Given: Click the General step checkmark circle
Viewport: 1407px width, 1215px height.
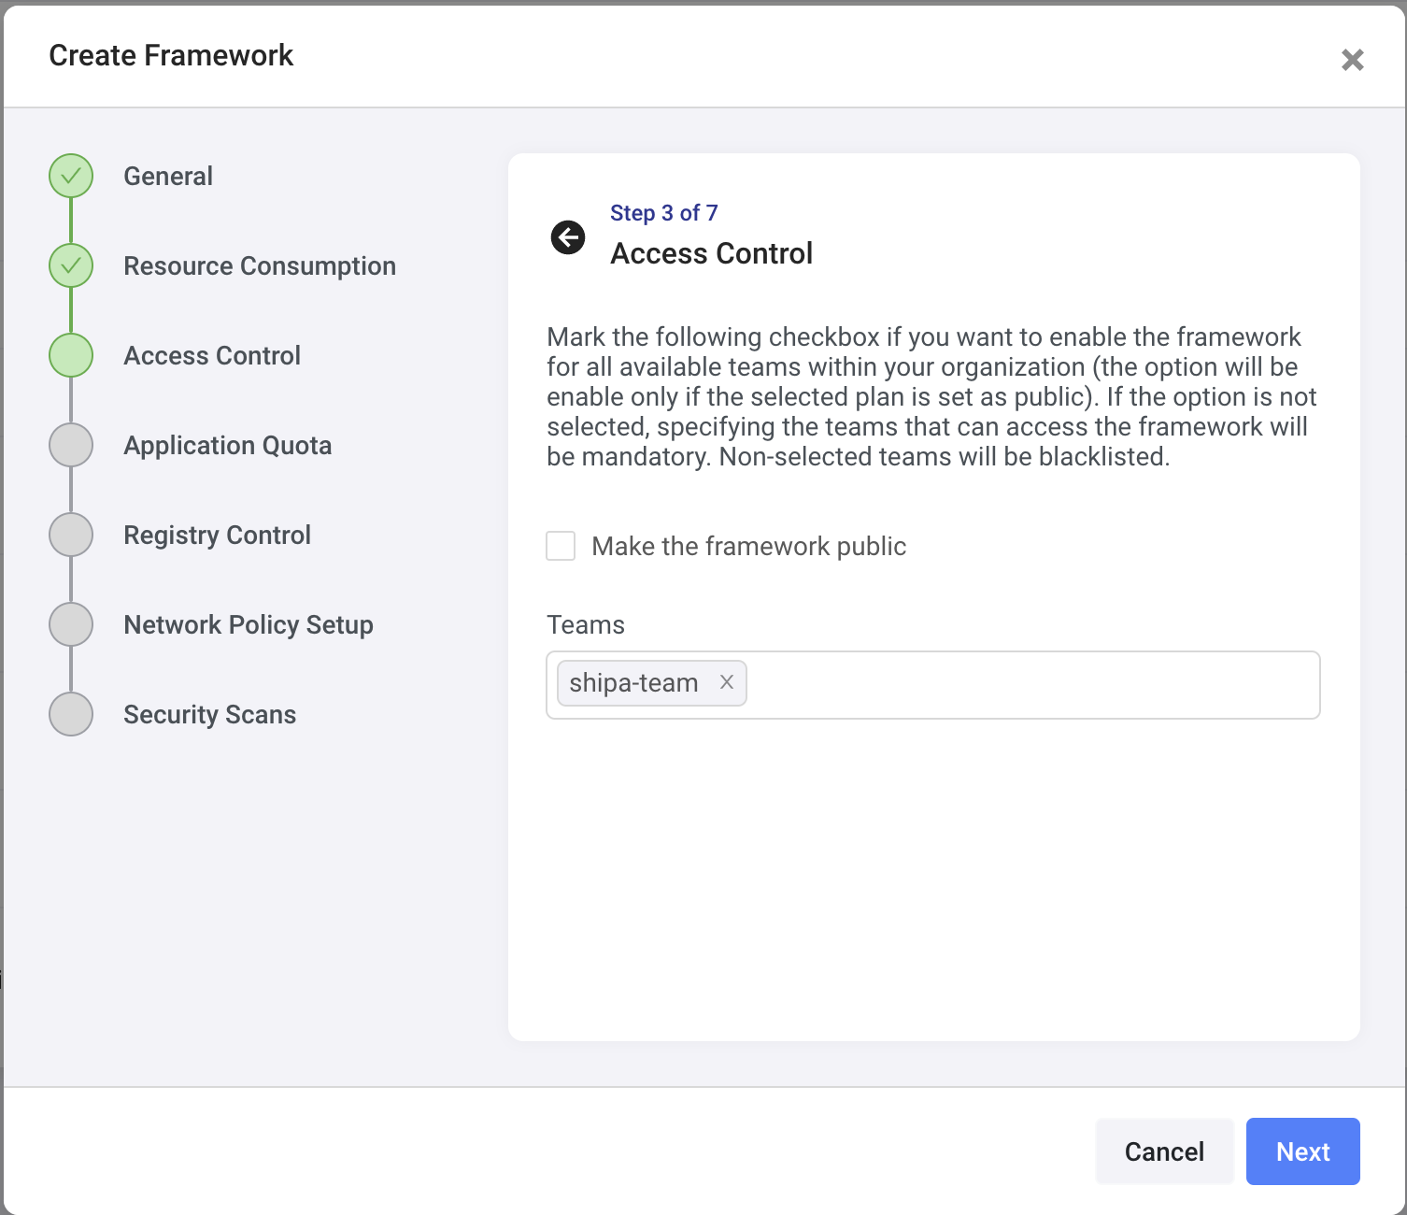Looking at the screenshot, I should [71, 176].
